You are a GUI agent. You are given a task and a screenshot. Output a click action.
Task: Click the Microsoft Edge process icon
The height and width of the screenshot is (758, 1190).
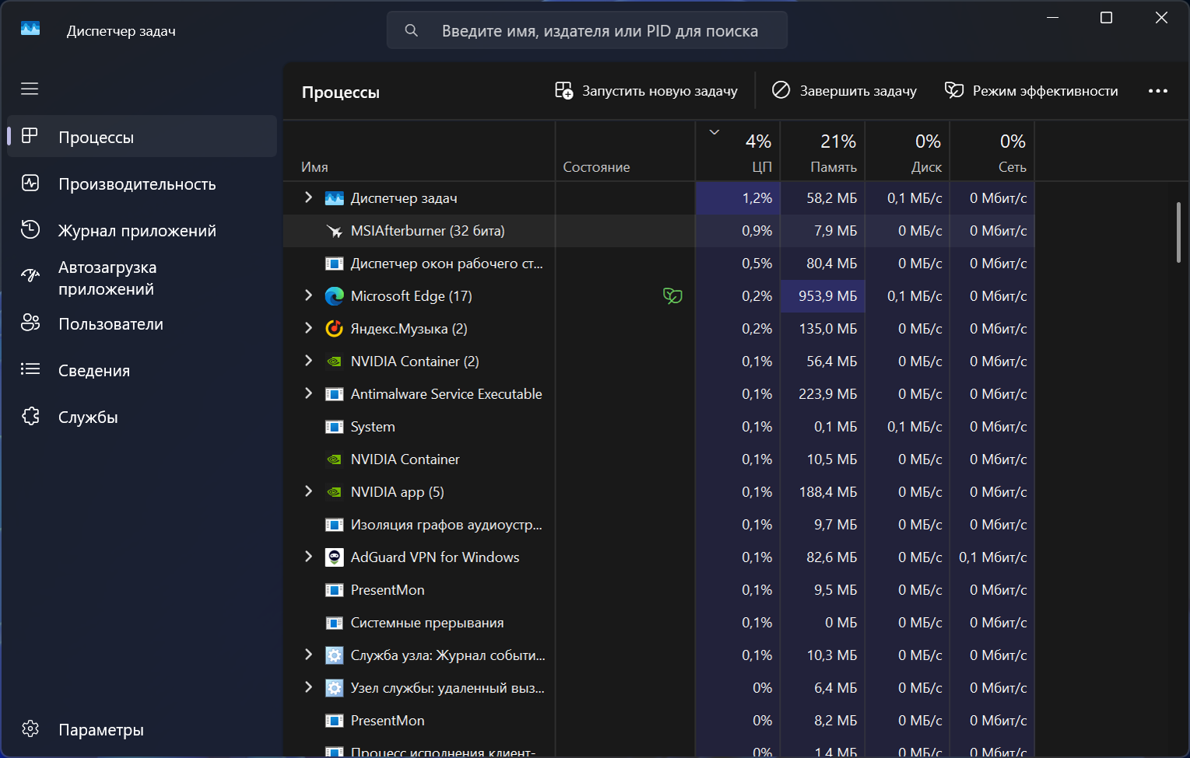pos(334,296)
